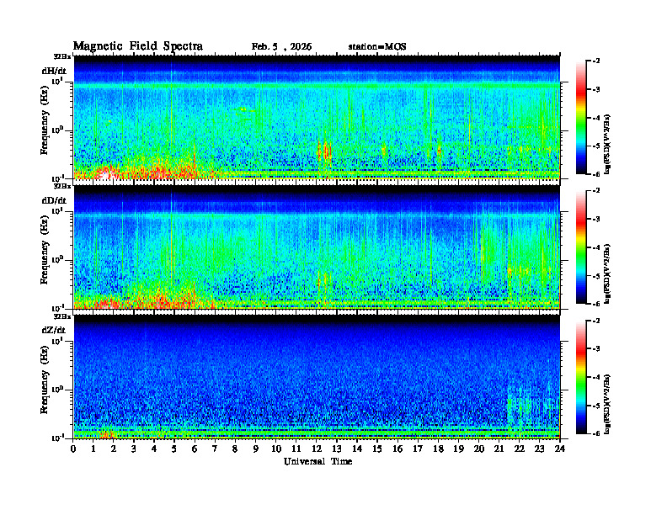Click the log PSD label beside dH/dt colorbar

click(x=607, y=144)
